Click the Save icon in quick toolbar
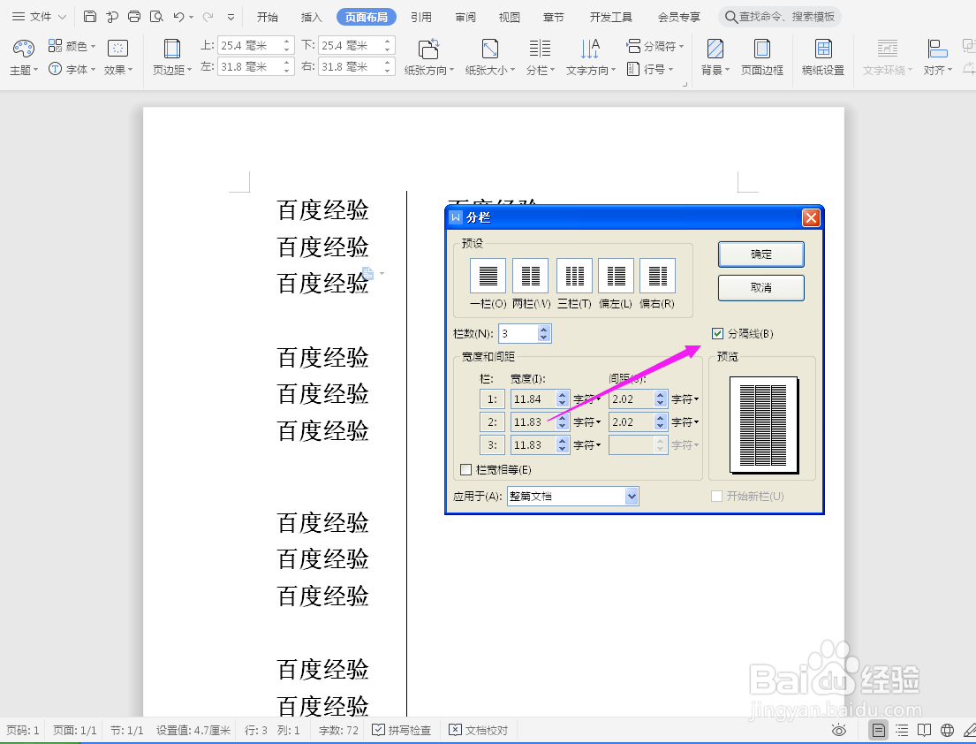 point(90,17)
